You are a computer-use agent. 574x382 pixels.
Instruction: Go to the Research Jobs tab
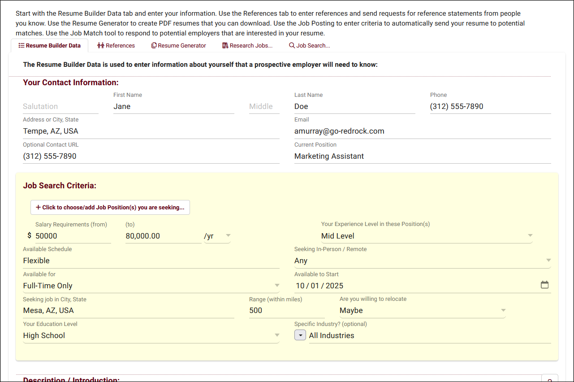247,45
